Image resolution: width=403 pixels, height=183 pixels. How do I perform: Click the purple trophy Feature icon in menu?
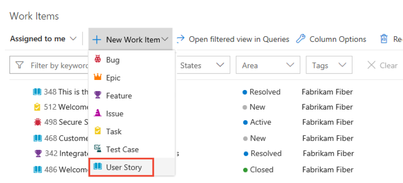point(98,95)
